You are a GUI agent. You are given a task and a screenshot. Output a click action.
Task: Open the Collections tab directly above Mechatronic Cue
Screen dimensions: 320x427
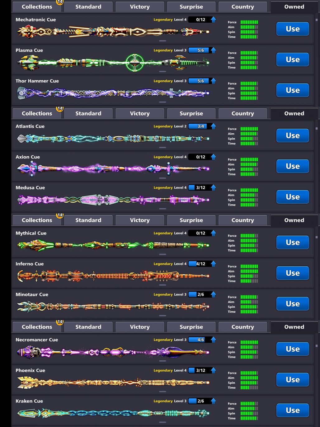(37, 7)
